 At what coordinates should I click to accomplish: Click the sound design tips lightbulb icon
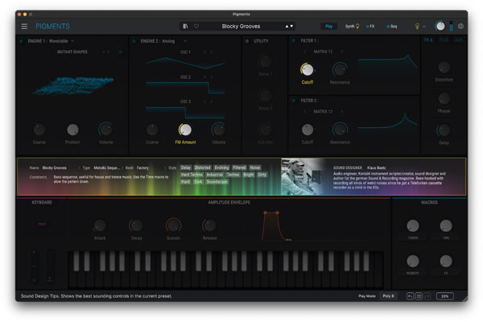pyautogui.click(x=417, y=27)
